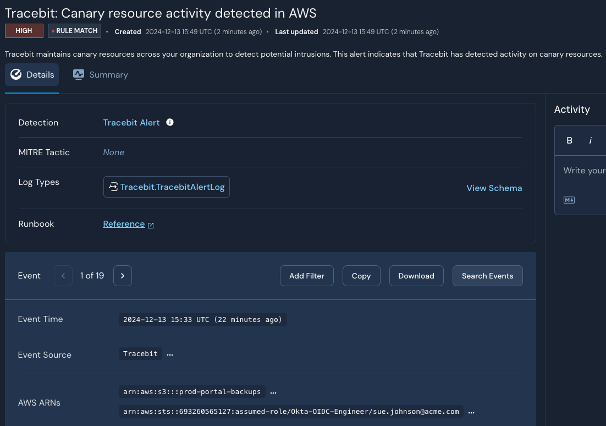Click the Copy button

click(x=361, y=276)
